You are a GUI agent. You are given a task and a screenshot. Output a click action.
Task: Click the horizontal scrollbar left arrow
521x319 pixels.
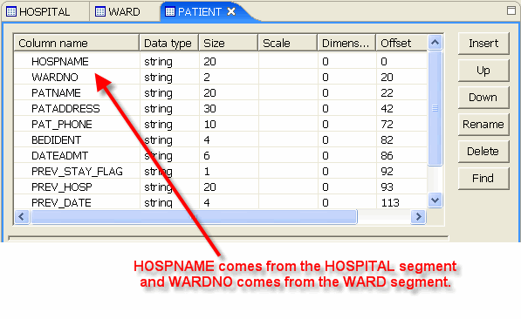(x=22, y=217)
